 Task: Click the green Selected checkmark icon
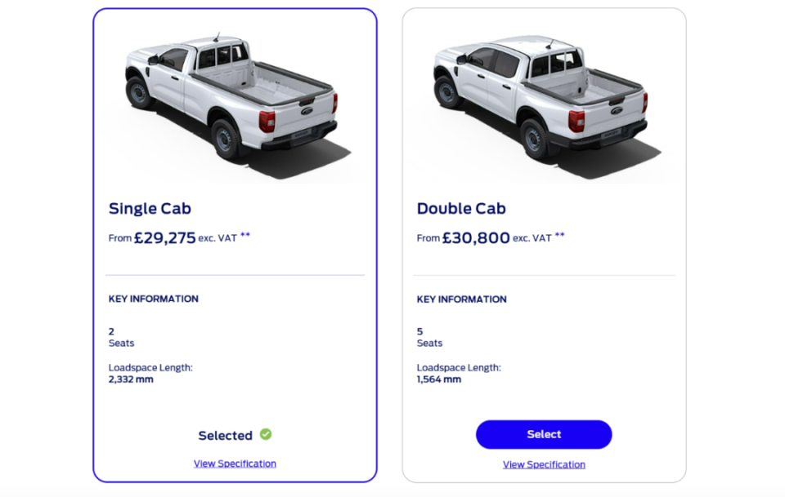point(266,434)
